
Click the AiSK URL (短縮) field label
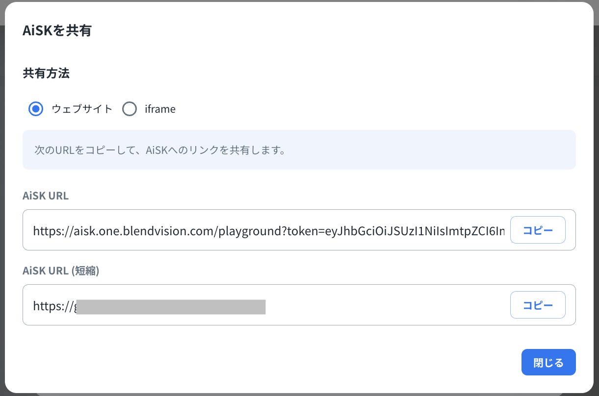click(61, 271)
